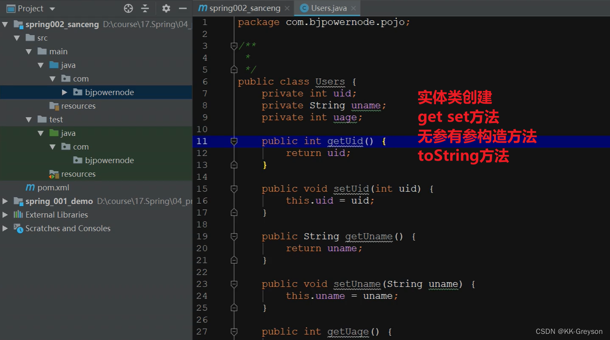Click the test resources folder icon

54,174
